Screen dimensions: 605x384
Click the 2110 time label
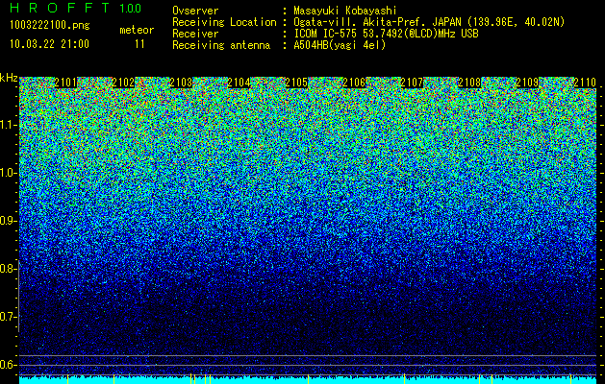point(585,83)
